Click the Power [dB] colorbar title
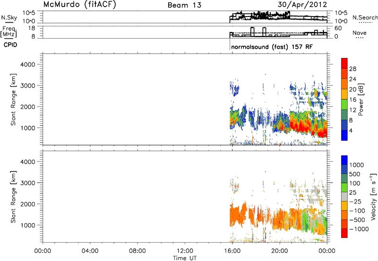Image resolution: width=378 pixels, height=261 pixels. click(x=361, y=99)
